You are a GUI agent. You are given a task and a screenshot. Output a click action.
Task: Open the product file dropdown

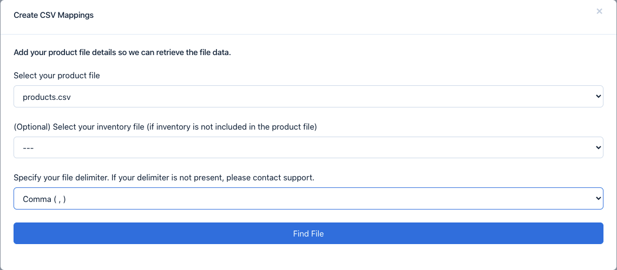308,97
